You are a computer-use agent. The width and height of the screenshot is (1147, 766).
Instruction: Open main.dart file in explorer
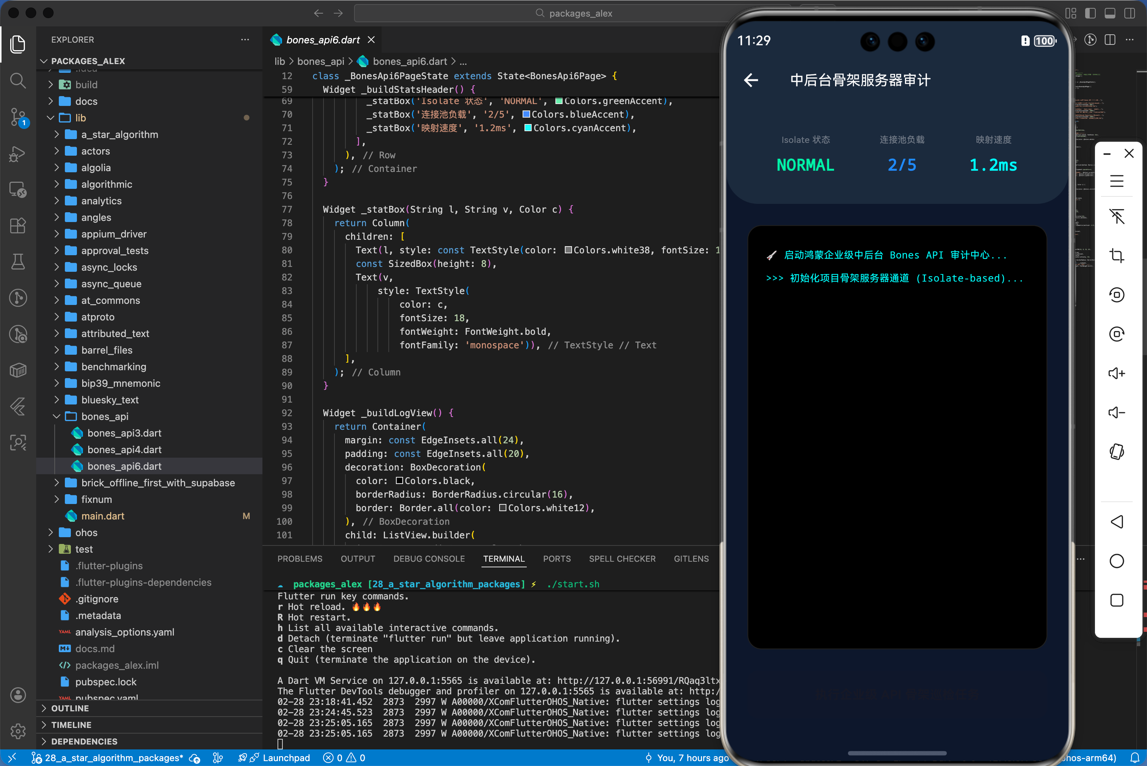[103, 516]
